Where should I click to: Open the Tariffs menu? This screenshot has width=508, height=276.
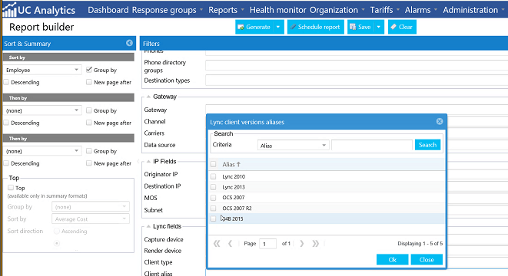384,10
